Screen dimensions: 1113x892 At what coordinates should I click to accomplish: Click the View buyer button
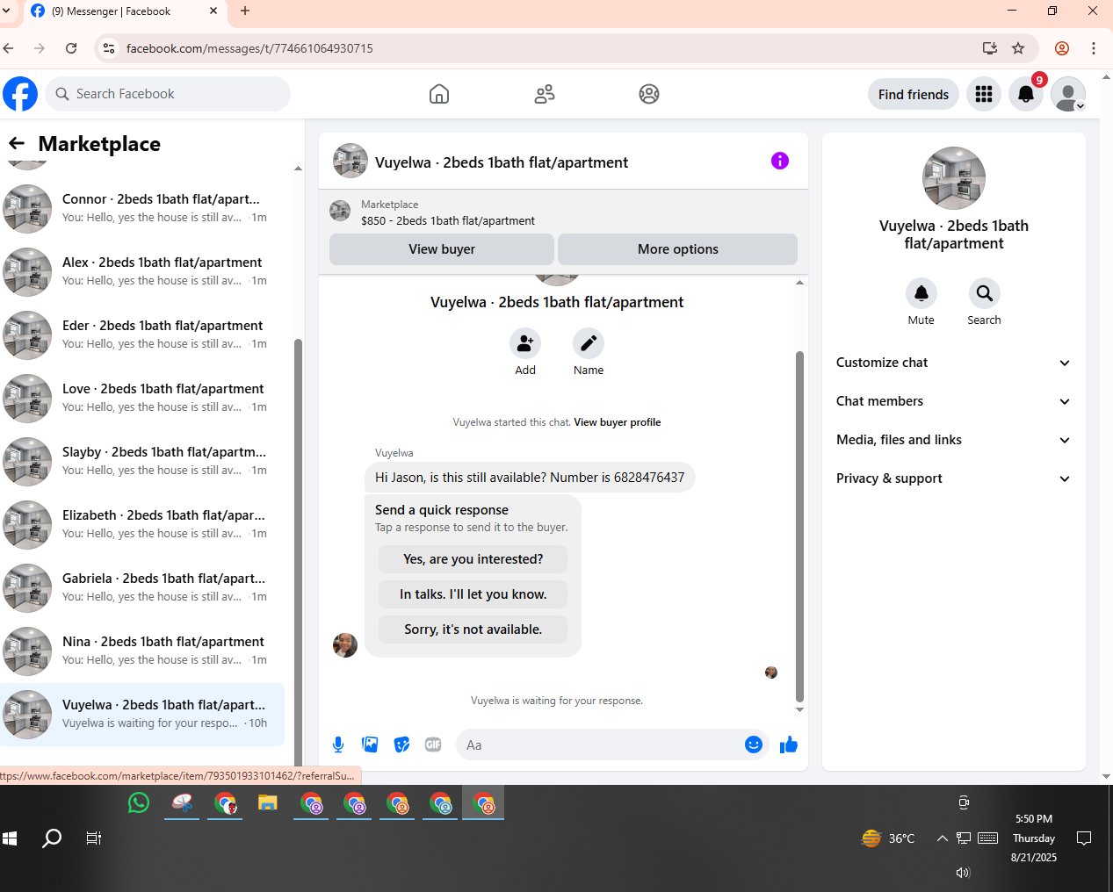pyautogui.click(x=442, y=249)
